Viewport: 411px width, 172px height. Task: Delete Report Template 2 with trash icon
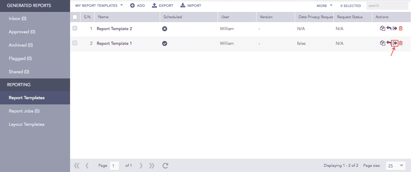pos(401,29)
